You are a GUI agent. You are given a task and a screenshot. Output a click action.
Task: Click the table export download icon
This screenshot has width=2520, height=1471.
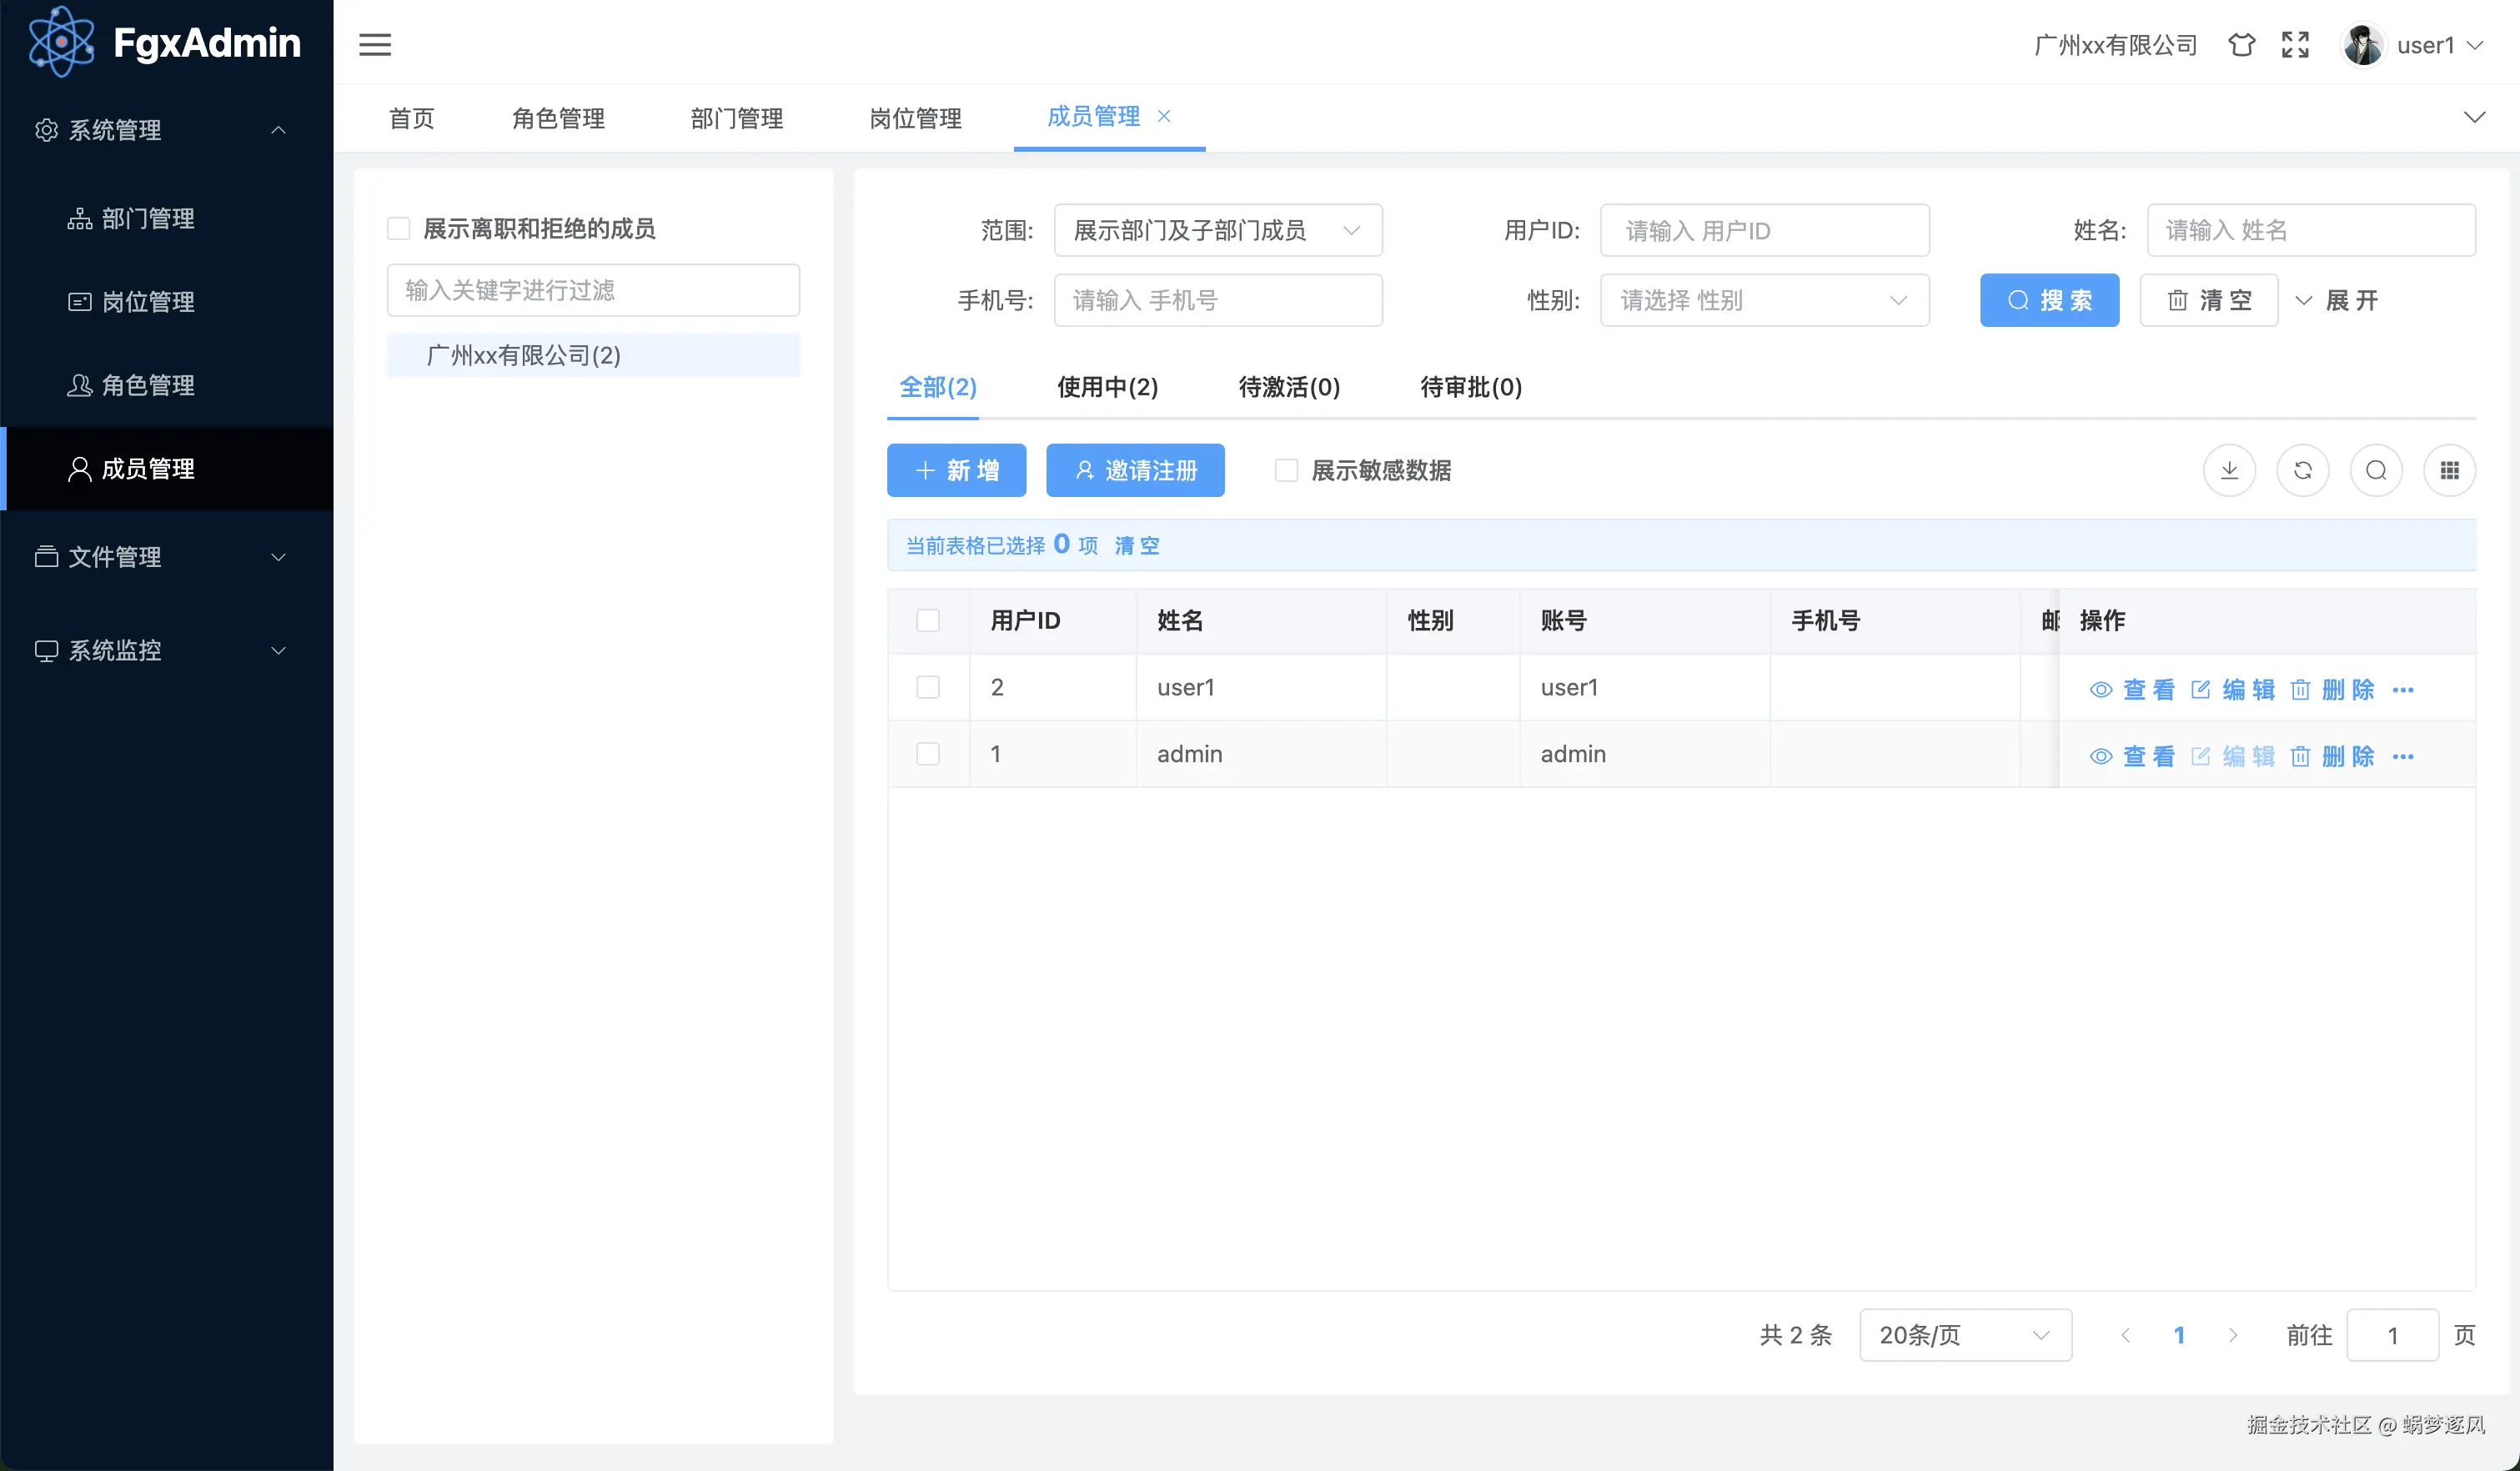coord(2229,470)
